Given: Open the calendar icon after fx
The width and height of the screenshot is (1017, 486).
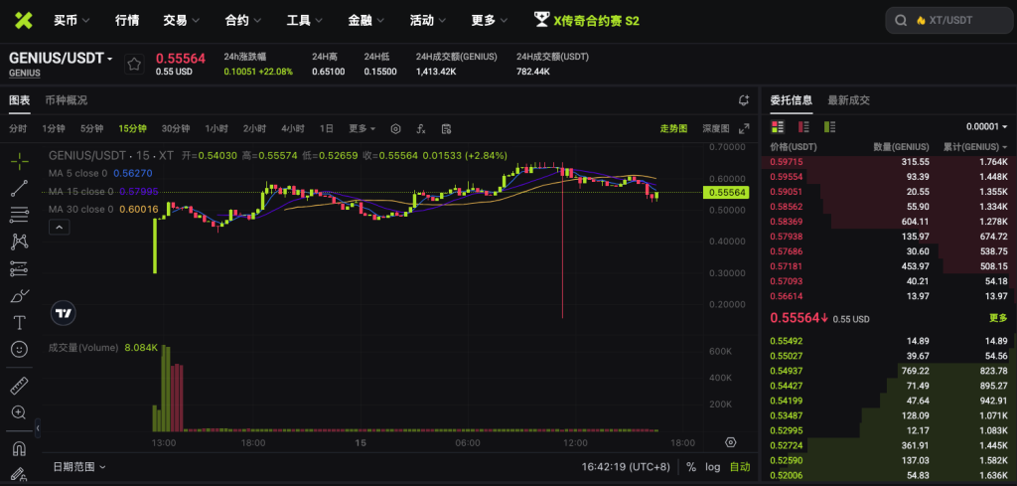Looking at the screenshot, I should (446, 128).
